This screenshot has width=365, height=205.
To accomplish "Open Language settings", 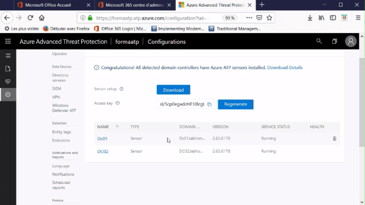I will pos(61,166).
